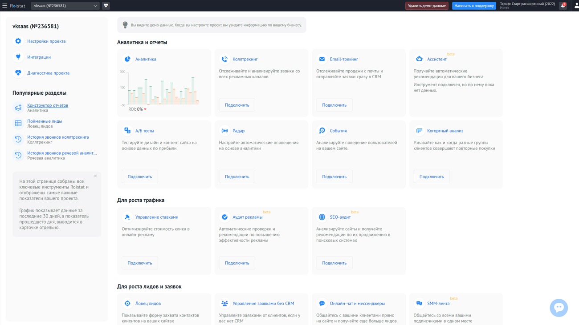Click the Email-трекинг envelope icon

click(322, 59)
